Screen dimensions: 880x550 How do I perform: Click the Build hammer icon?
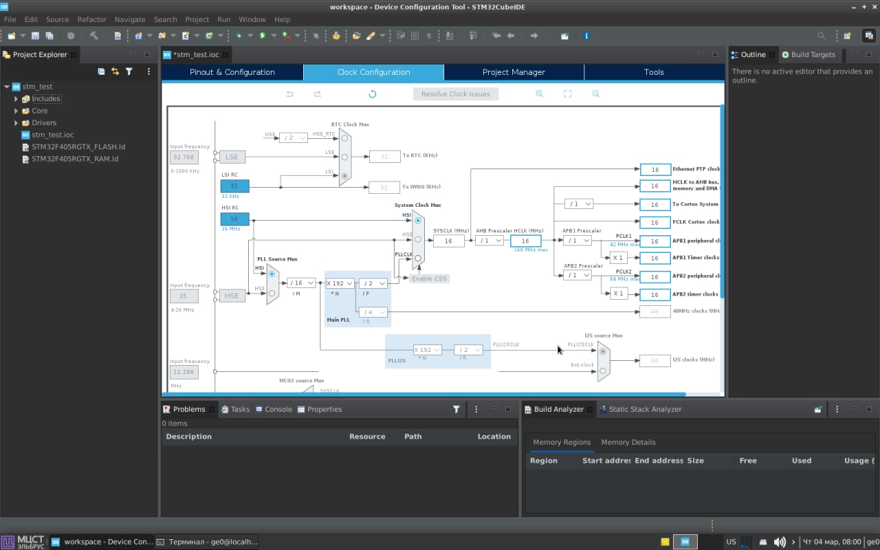pyautogui.click(x=93, y=36)
